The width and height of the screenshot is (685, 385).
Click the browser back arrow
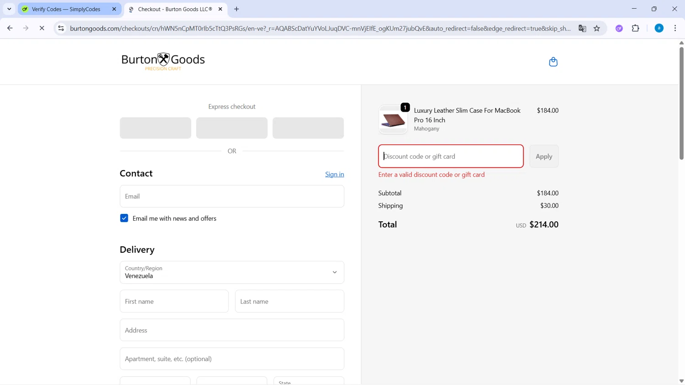[10, 28]
